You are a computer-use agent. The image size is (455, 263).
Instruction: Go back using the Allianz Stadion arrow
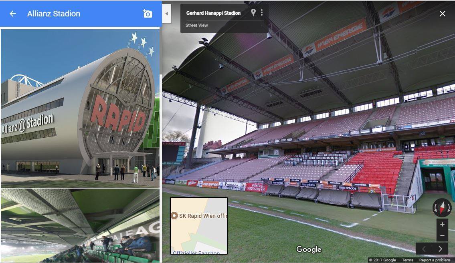(13, 14)
